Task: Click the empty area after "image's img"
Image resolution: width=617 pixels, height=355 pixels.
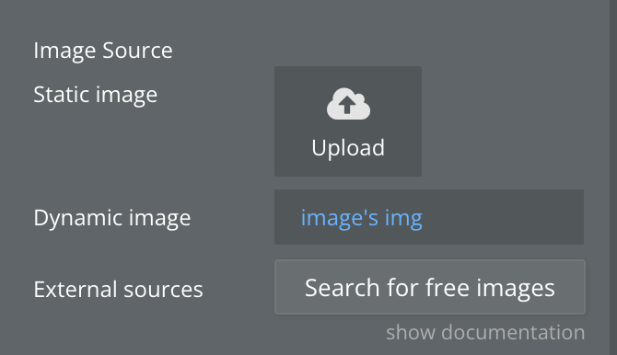Action: click(504, 217)
